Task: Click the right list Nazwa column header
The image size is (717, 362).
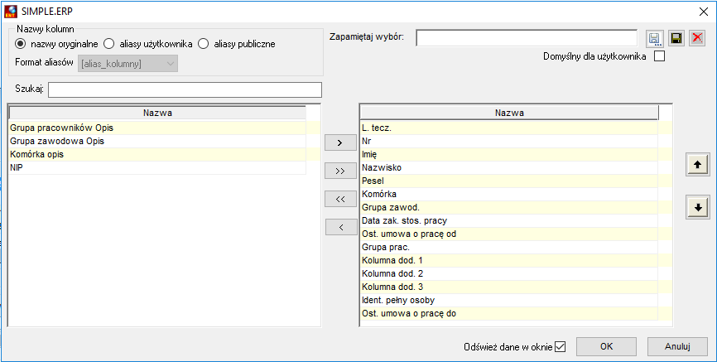Action: (x=509, y=113)
